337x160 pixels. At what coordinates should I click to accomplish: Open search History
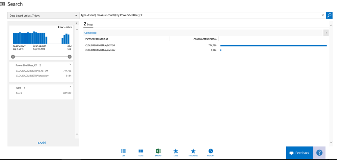(x=211, y=152)
